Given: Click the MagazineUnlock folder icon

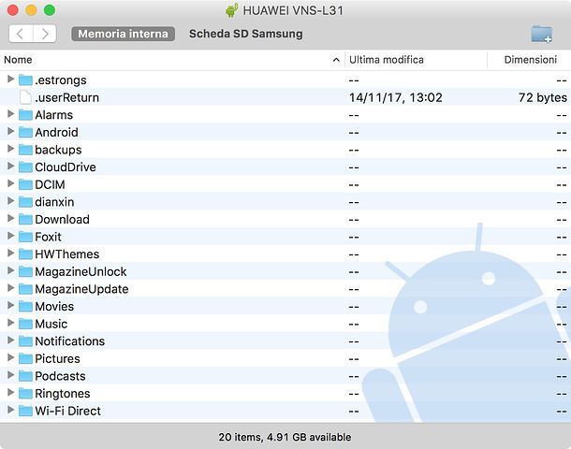Looking at the screenshot, I should tap(25, 271).
